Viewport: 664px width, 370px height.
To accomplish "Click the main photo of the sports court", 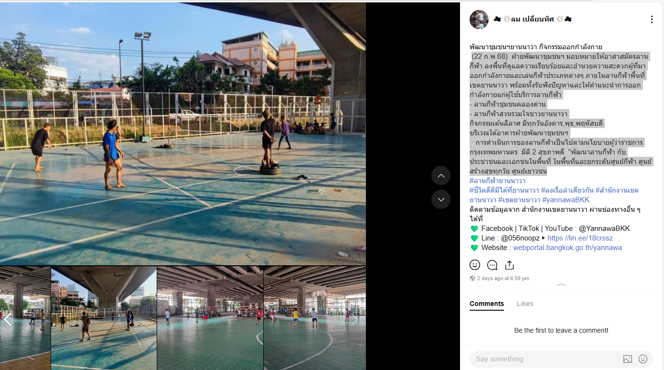I will pyautogui.click(x=183, y=134).
